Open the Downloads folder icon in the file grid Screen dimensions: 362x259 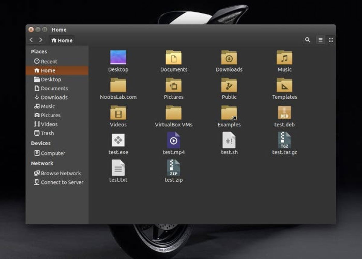coord(229,57)
